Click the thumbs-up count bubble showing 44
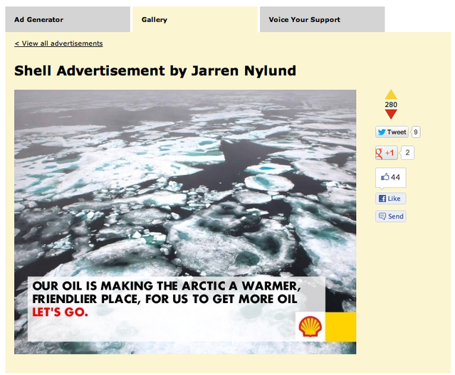This screenshot has height=375, width=455. 390,177
